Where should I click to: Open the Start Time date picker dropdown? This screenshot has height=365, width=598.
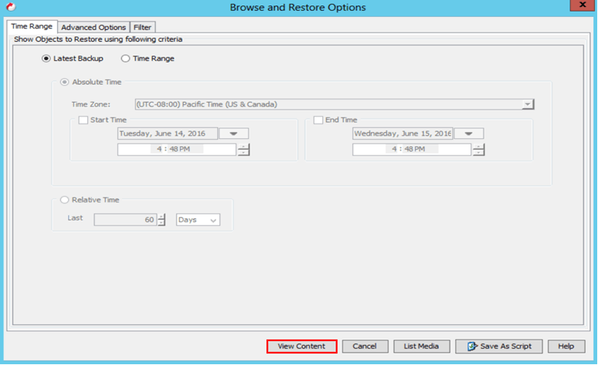[x=233, y=133]
